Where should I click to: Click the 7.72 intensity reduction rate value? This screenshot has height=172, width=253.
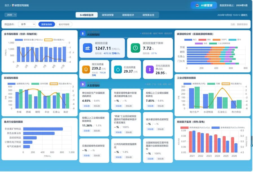147,48
